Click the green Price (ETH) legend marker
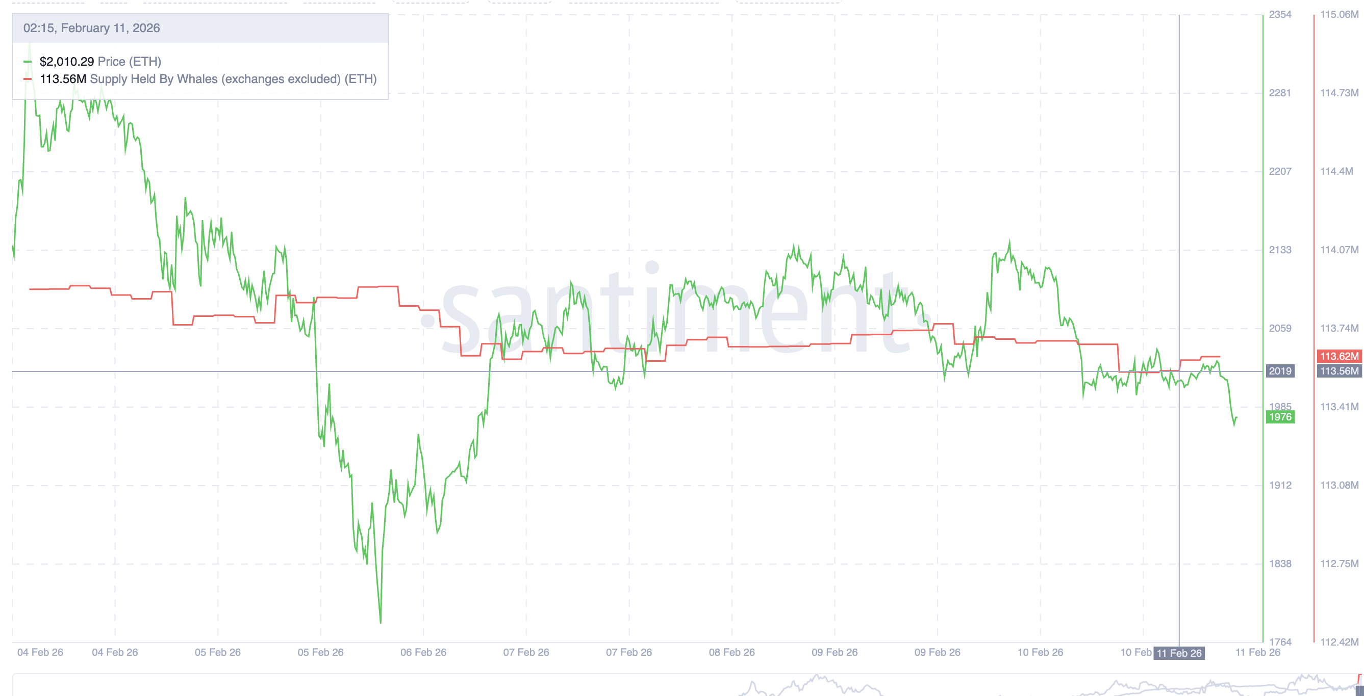This screenshot has width=1364, height=696. (x=28, y=62)
